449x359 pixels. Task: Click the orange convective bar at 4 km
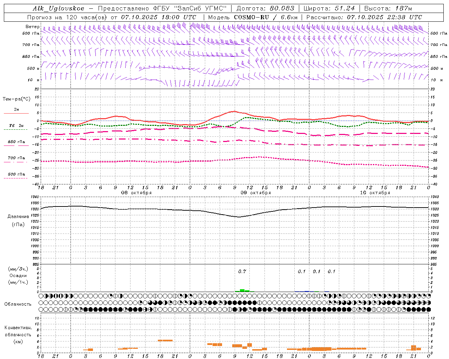(165, 340)
